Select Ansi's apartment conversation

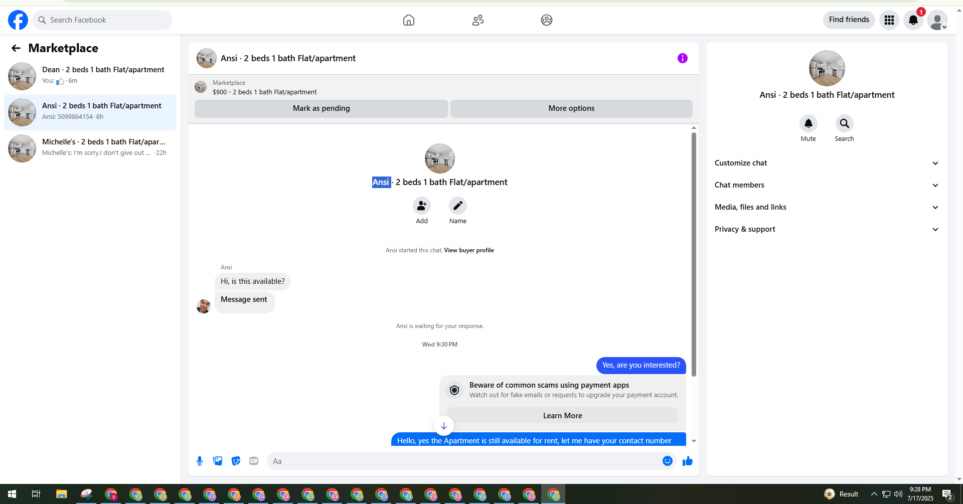click(90, 112)
